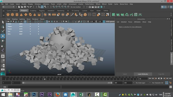Image resolution: width=173 pixels, height=97 pixels.
Task: Click the Windows Start button
Action: tap(3, 94)
